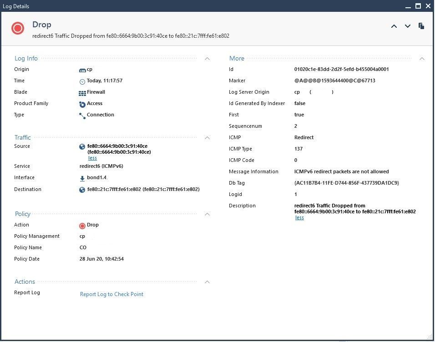Click 'less' link under Source address
The image size is (435, 342).
pos(92,158)
